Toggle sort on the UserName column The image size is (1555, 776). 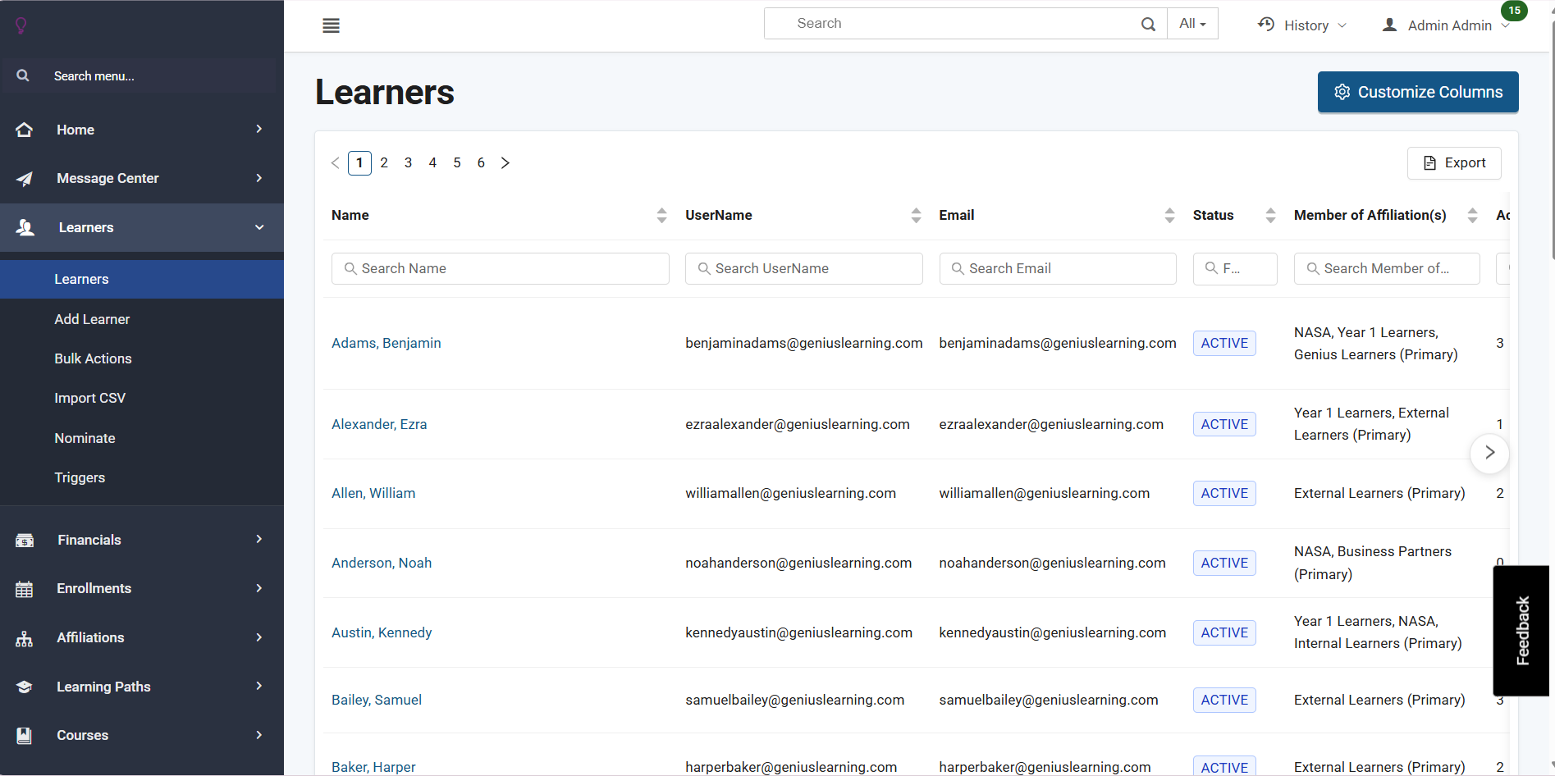[916, 215]
